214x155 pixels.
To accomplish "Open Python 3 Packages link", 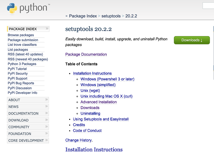I will (22, 64).
